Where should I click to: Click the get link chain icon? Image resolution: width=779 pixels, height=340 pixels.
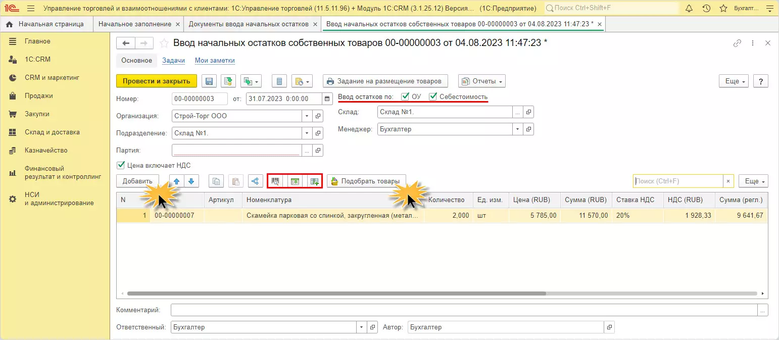(x=738, y=43)
